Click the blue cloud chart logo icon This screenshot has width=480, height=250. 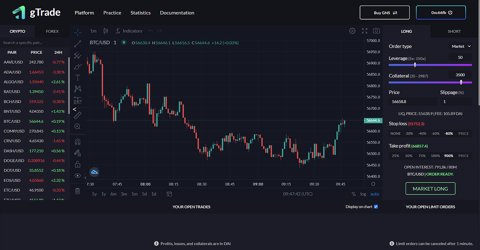[94, 172]
